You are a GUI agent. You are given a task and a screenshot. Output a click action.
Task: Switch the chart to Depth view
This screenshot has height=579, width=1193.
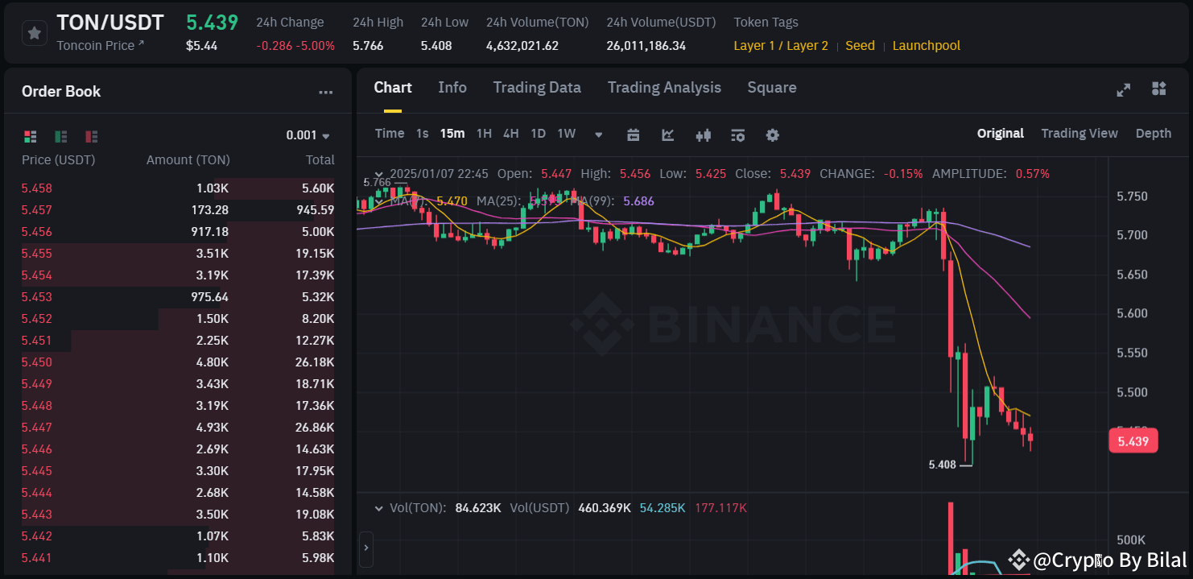[x=1153, y=133]
